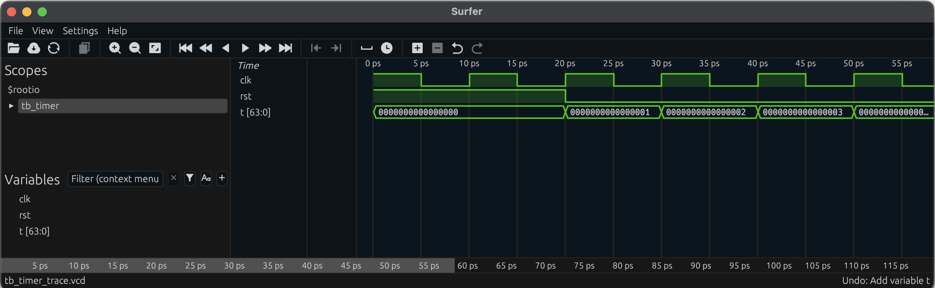Reload the waveform file
Screen dimensions: 935x288
54,48
